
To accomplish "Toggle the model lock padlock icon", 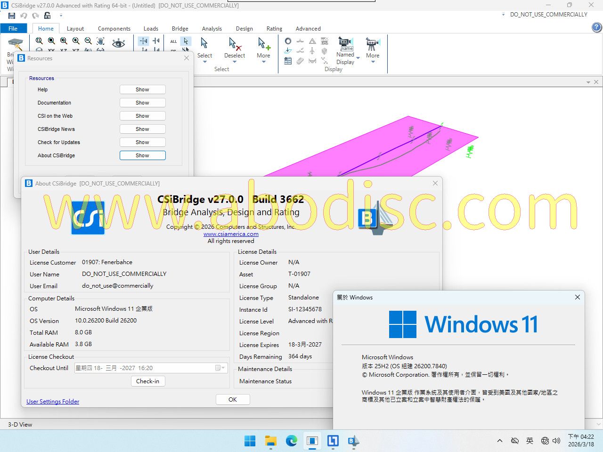I will [x=47, y=16].
